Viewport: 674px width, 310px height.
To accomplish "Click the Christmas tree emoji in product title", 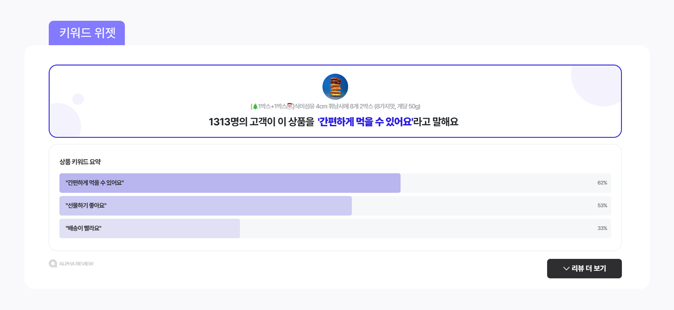I will pos(255,106).
